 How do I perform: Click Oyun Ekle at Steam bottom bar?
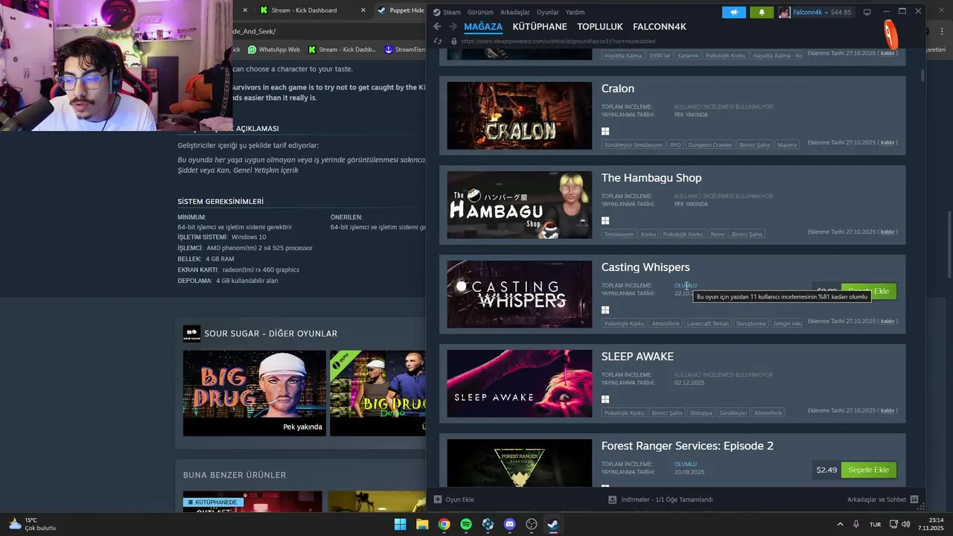(x=454, y=500)
